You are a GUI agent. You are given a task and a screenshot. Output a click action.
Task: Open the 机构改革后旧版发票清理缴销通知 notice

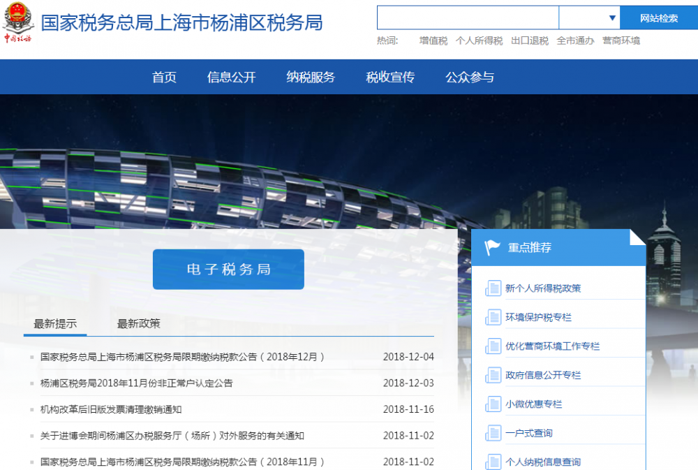click(x=112, y=409)
